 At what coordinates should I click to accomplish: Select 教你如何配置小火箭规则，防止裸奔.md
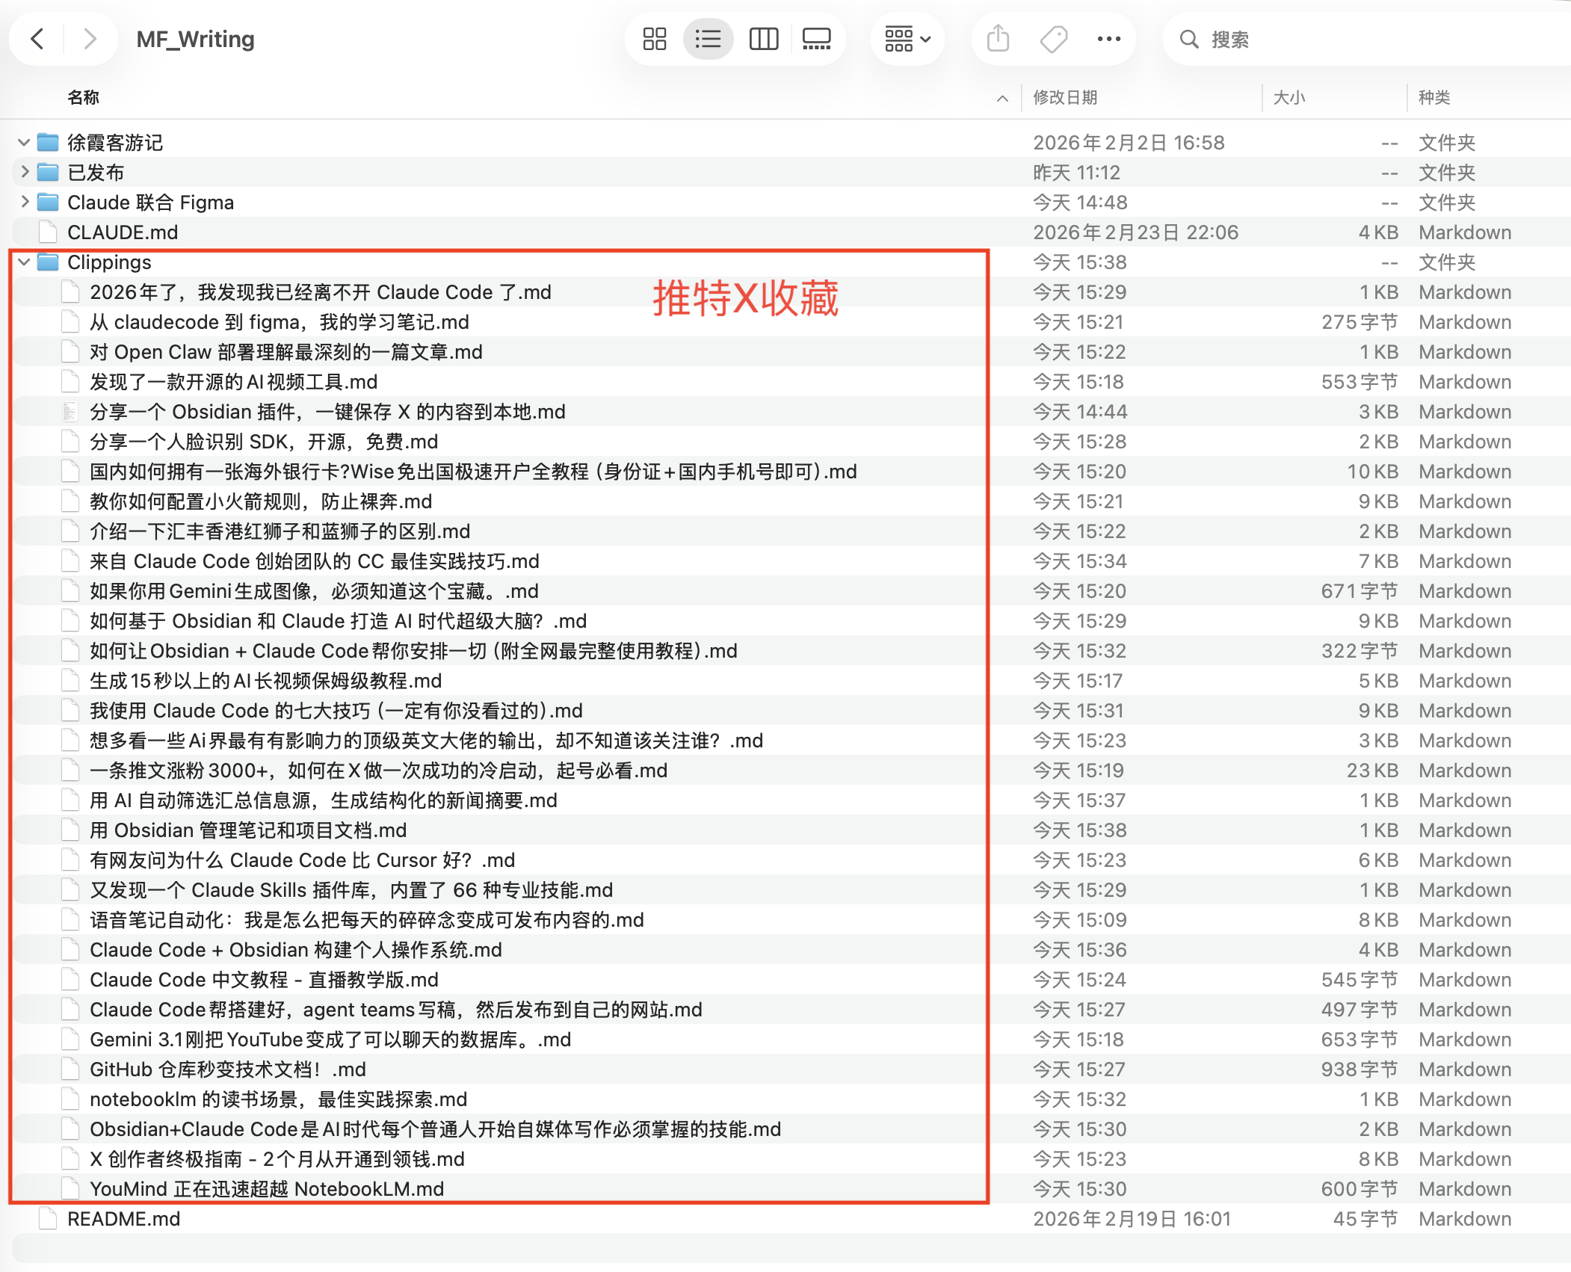(x=261, y=501)
